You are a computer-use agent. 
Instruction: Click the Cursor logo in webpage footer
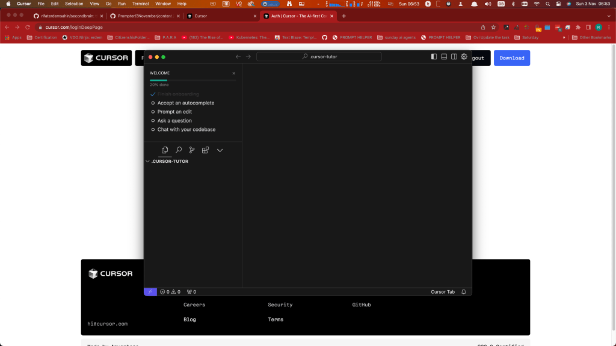pyautogui.click(x=111, y=273)
